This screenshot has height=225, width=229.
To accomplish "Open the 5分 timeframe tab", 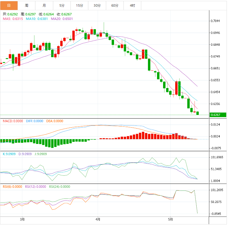I will pyautogui.click(x=62, y=5).
